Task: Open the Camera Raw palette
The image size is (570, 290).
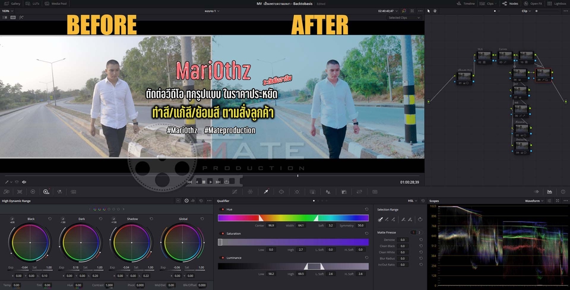Action: coord(7,192)
